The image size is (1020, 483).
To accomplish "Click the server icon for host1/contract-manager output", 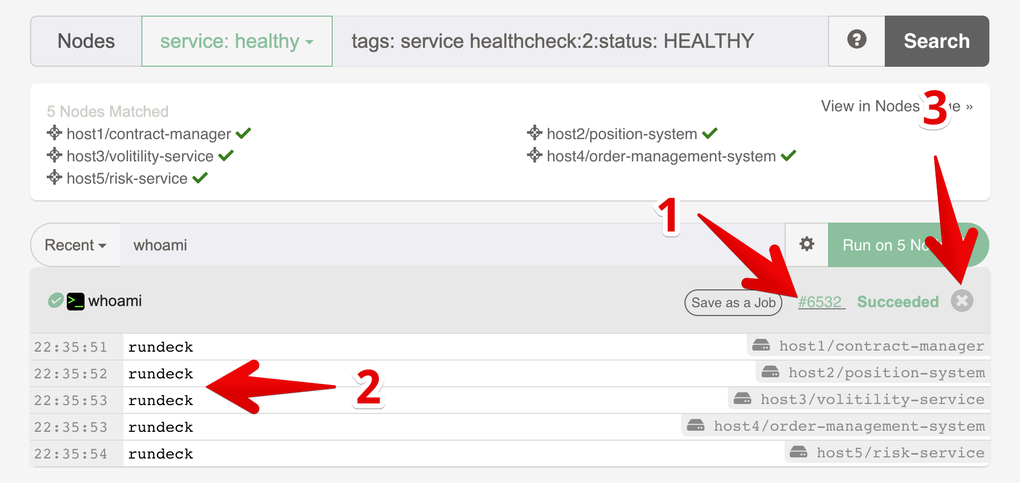I will click(x=761, y=346).
